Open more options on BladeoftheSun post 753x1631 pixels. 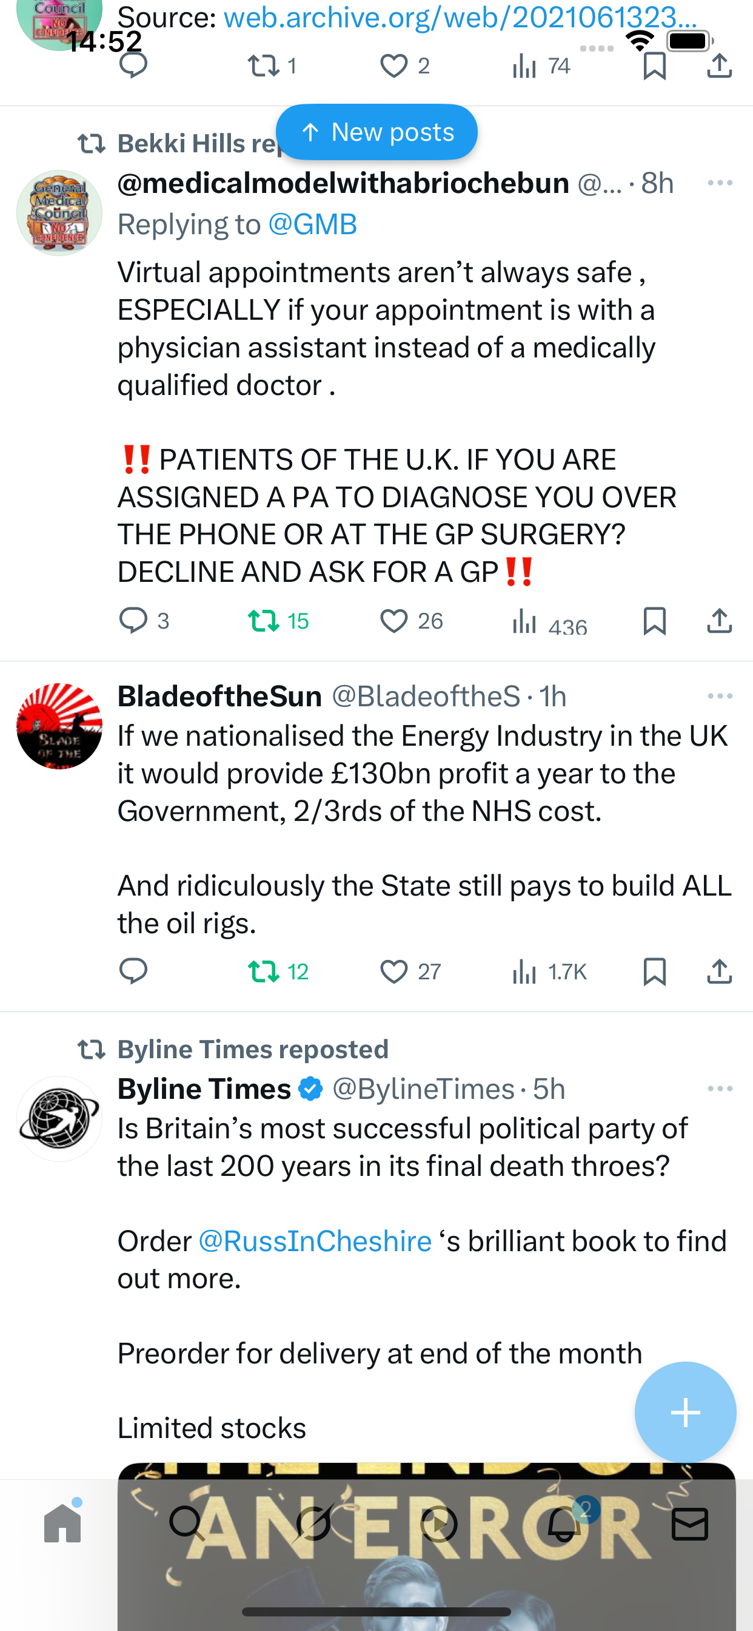click(720, 697)
